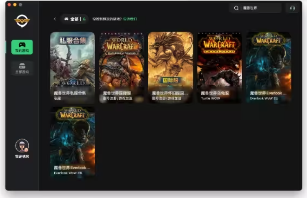307x198 pixels.
Task: Open the Everlook WoW EU card
Action: (x=269, y=67)
